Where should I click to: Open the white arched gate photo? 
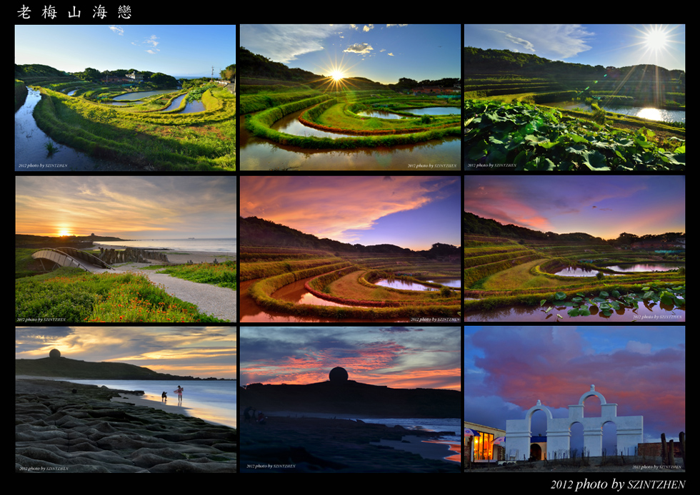click(574, 400)
